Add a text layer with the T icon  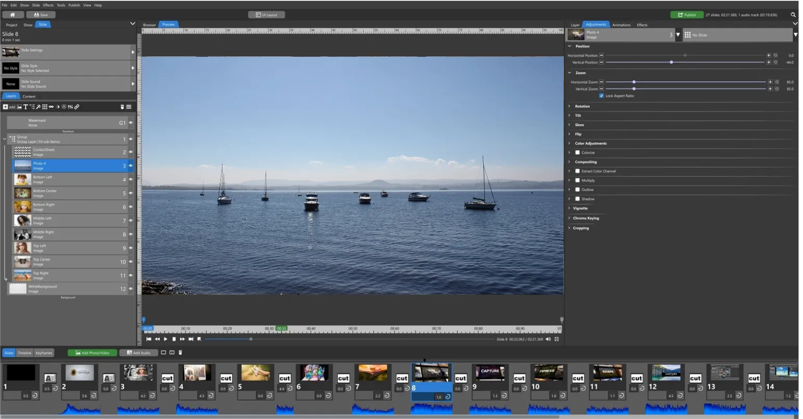click(25, 107)
